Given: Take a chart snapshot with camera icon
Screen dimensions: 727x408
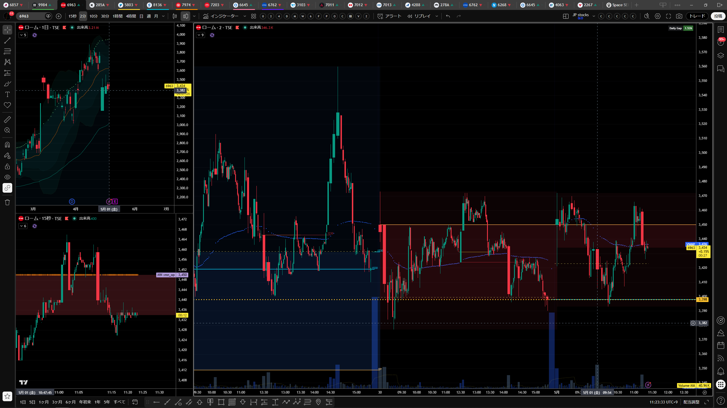Looking at the screenshot, I should pyautogui.click(x=679, y=16).
